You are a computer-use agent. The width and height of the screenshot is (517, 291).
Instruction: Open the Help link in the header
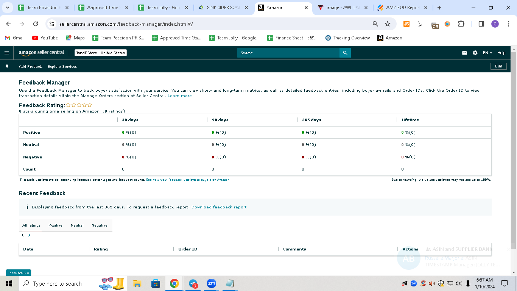click(501, 53)
